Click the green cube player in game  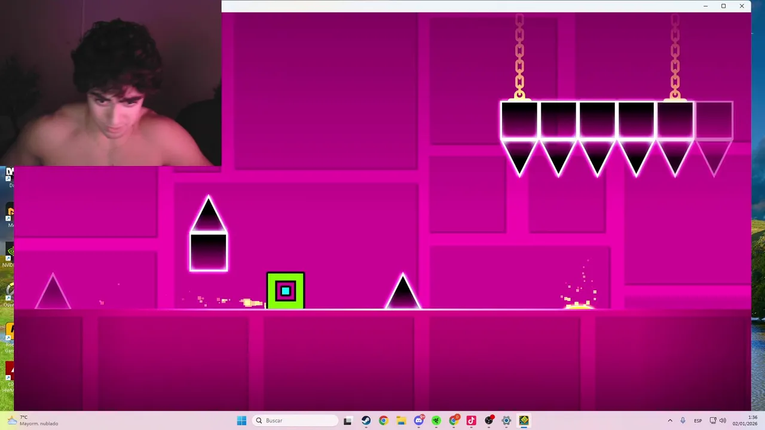click(286, 291)
